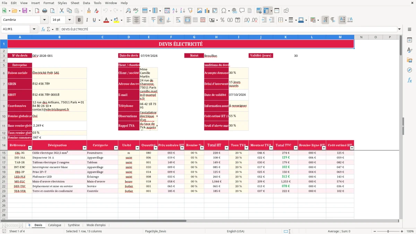
Task: Toggle Bold formatting
Action: coord(79,20)
